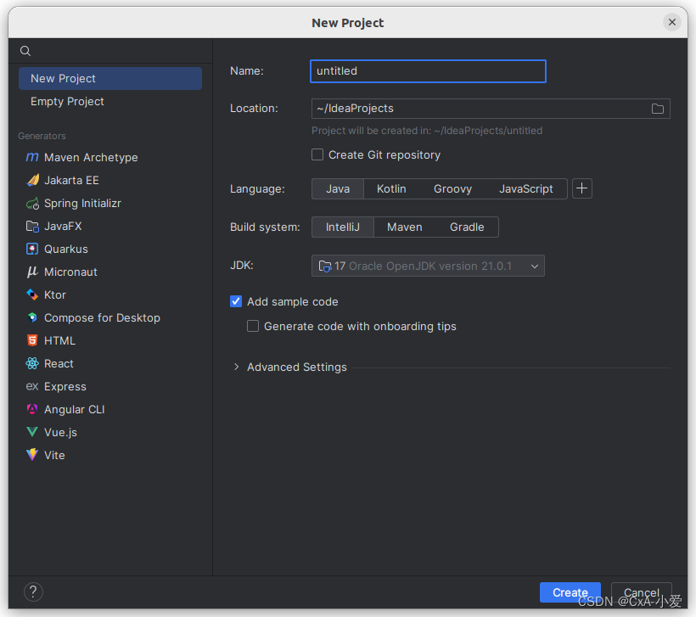The image size is (696, 617).
Task: Click the Cancel button
Action: pos(642,592)
